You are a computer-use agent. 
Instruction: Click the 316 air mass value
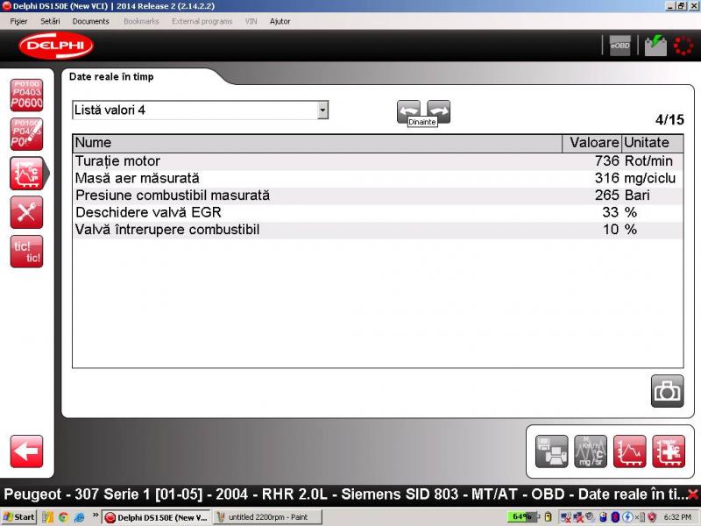coord(606,178)
